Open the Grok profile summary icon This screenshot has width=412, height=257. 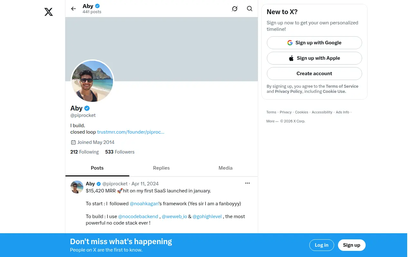(235, 9)
